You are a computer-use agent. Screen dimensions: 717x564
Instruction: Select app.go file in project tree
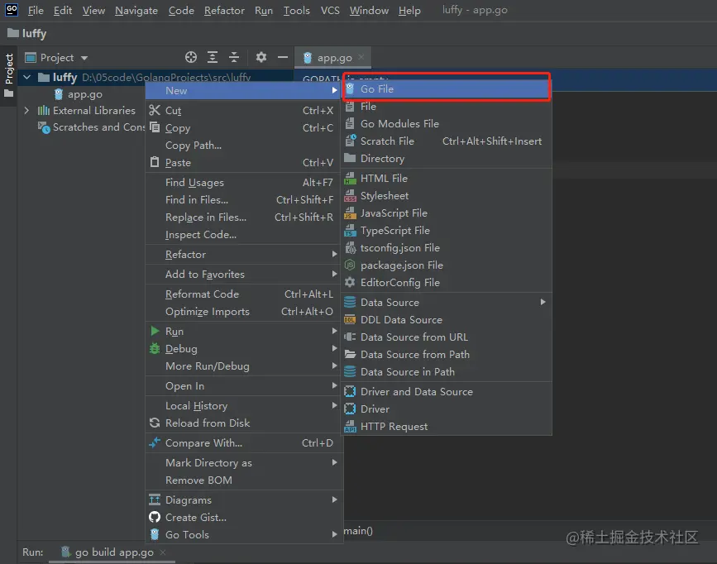click(85, 94)
